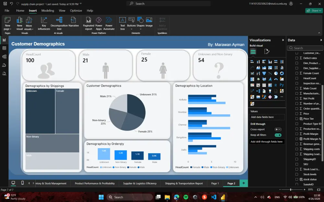The image size is (324, 202).
Task: Open the Last saved file dropdown
Action: 81,4
